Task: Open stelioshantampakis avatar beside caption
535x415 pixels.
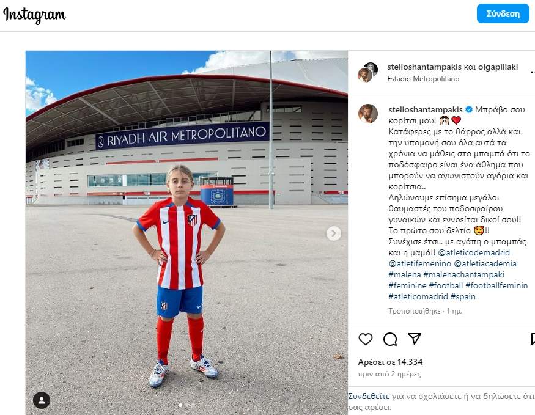Action: point(368,114)
